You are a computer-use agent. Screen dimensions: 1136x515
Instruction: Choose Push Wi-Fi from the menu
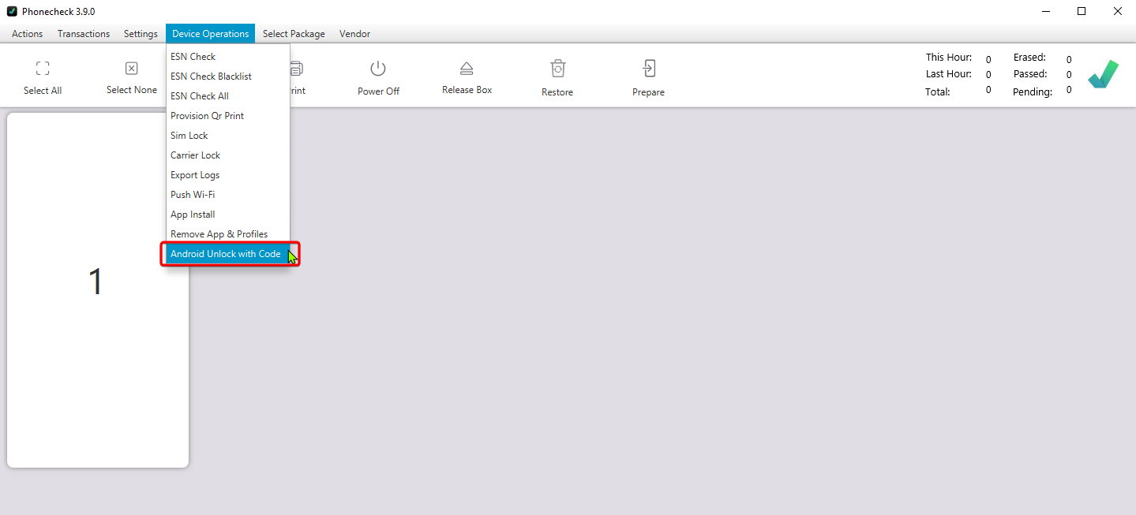click(x=193, y=195)
